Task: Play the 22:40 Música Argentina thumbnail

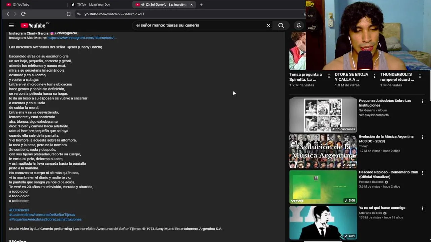Action: pos(323,151)
